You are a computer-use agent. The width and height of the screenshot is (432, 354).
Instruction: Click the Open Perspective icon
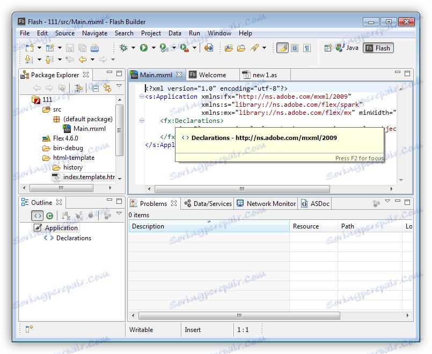click(327, 48)
